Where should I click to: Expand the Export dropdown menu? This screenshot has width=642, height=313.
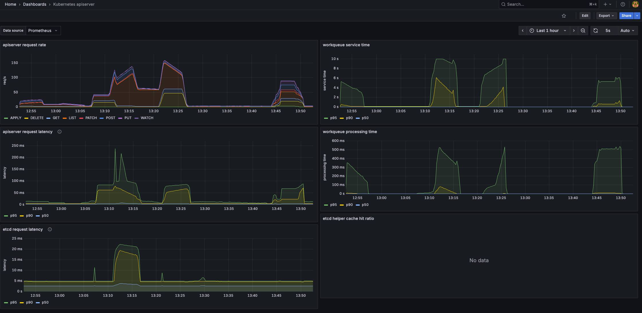(x=606, y=16)
